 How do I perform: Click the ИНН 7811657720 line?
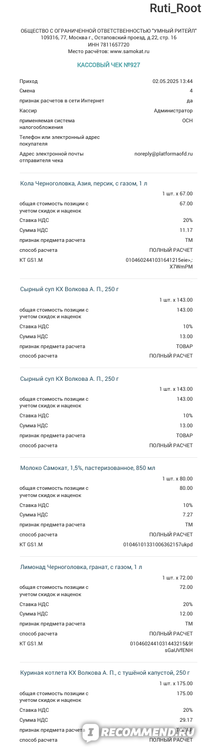coord(109,44)
